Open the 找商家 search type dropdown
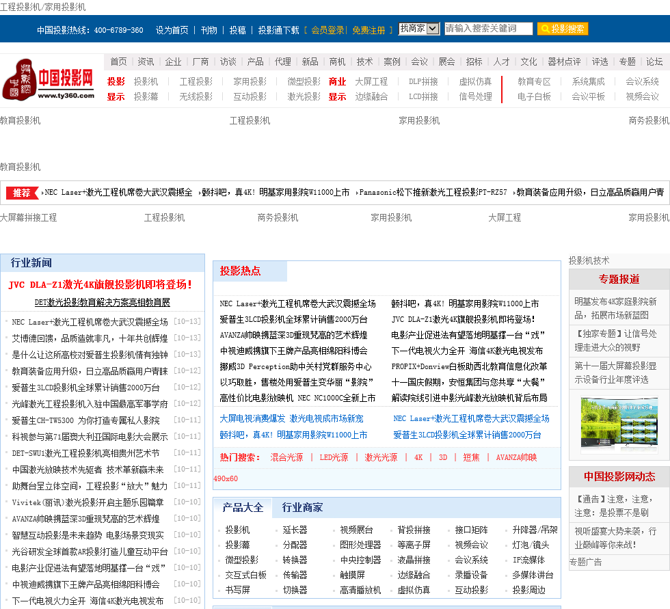The width and height of the screenshot is (670, 609). pyautogui.click(x=418, y=29)
